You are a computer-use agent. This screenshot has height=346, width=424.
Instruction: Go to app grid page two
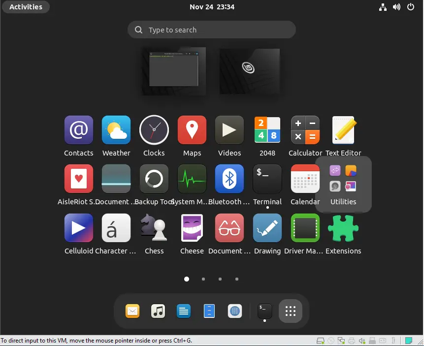203,279
